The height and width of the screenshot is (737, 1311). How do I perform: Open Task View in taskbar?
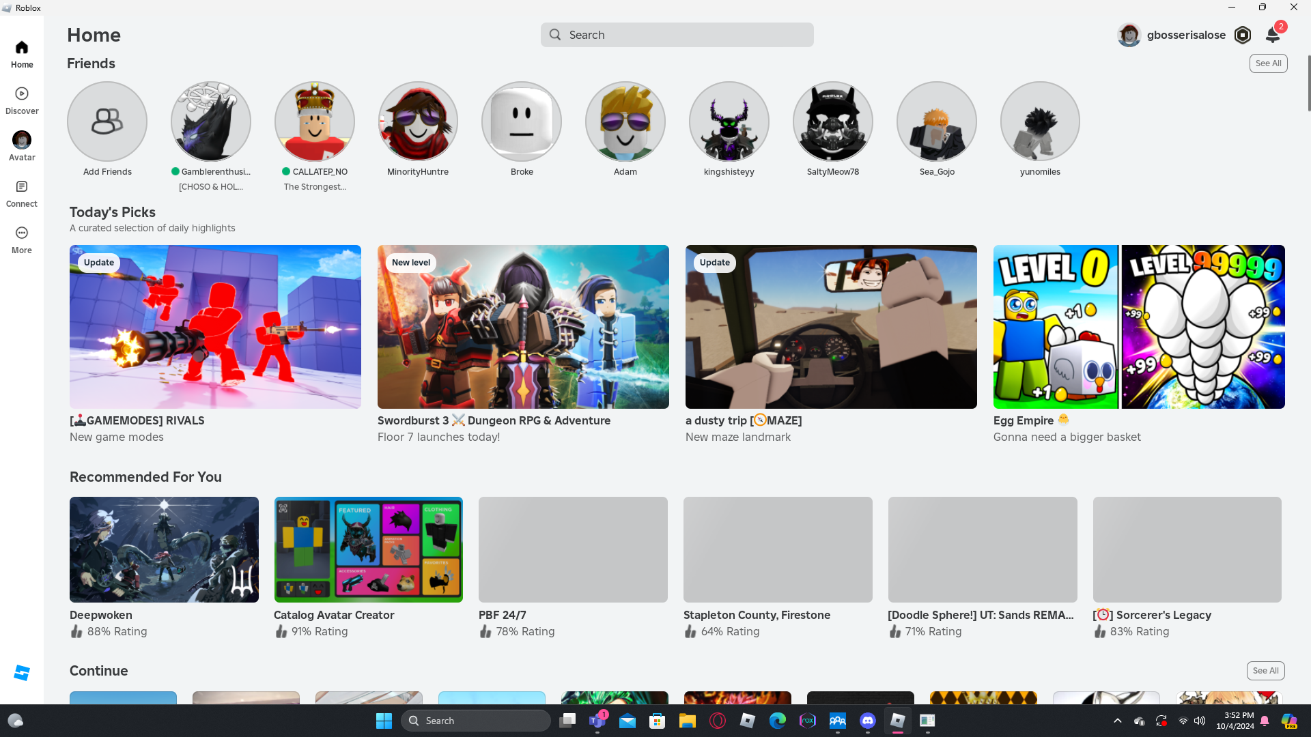[567, 721]
